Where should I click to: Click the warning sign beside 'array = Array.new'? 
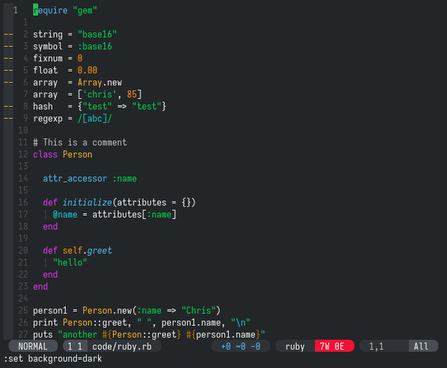(x=8, y=83)
